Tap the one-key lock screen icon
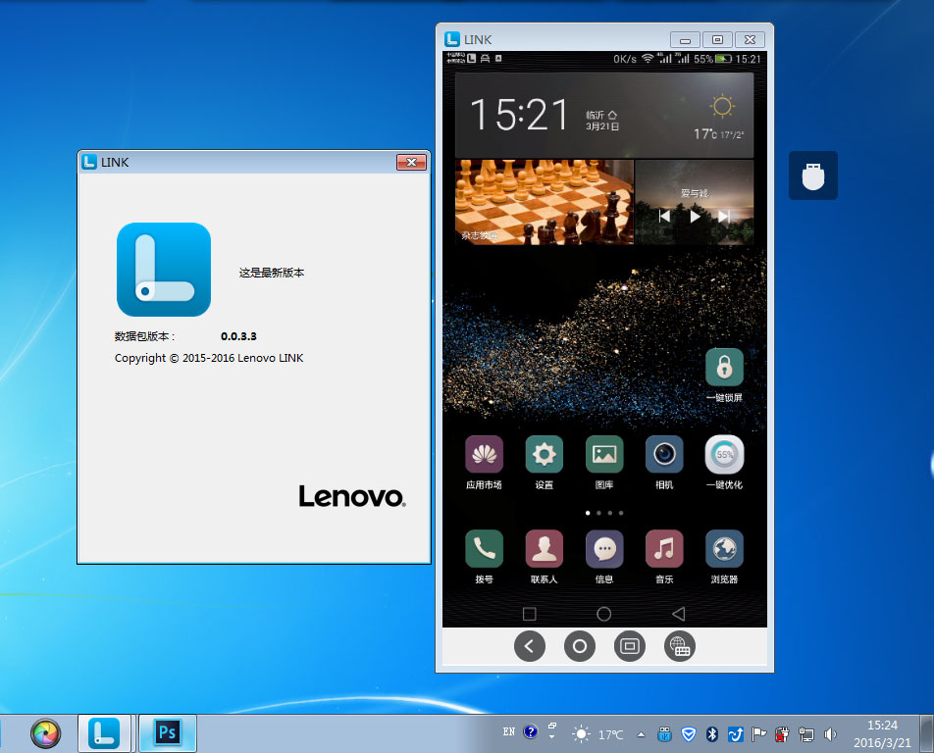The image size is (934, 753). (x=724, y=368)
